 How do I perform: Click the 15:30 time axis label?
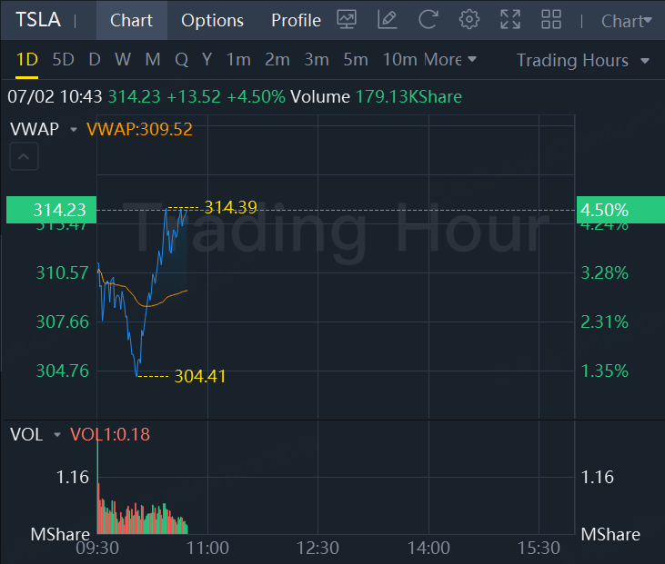(x=539, y=548)
